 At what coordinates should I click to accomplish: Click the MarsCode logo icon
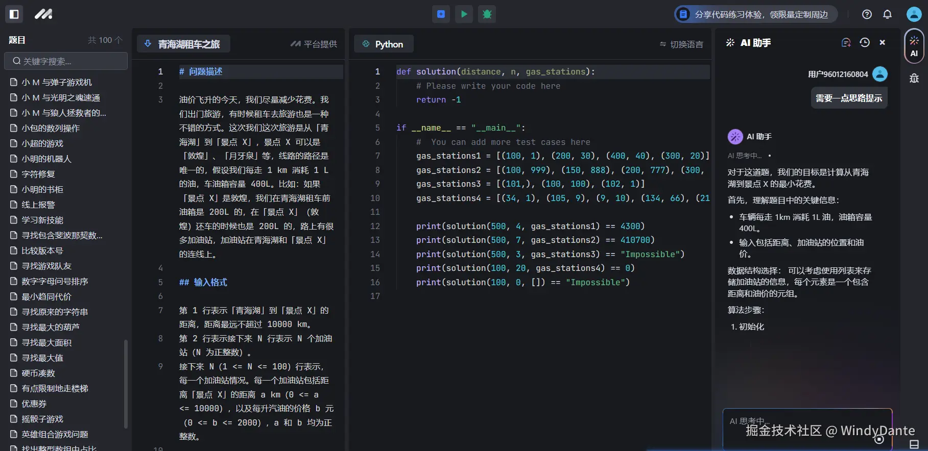(x=43, y=14)
